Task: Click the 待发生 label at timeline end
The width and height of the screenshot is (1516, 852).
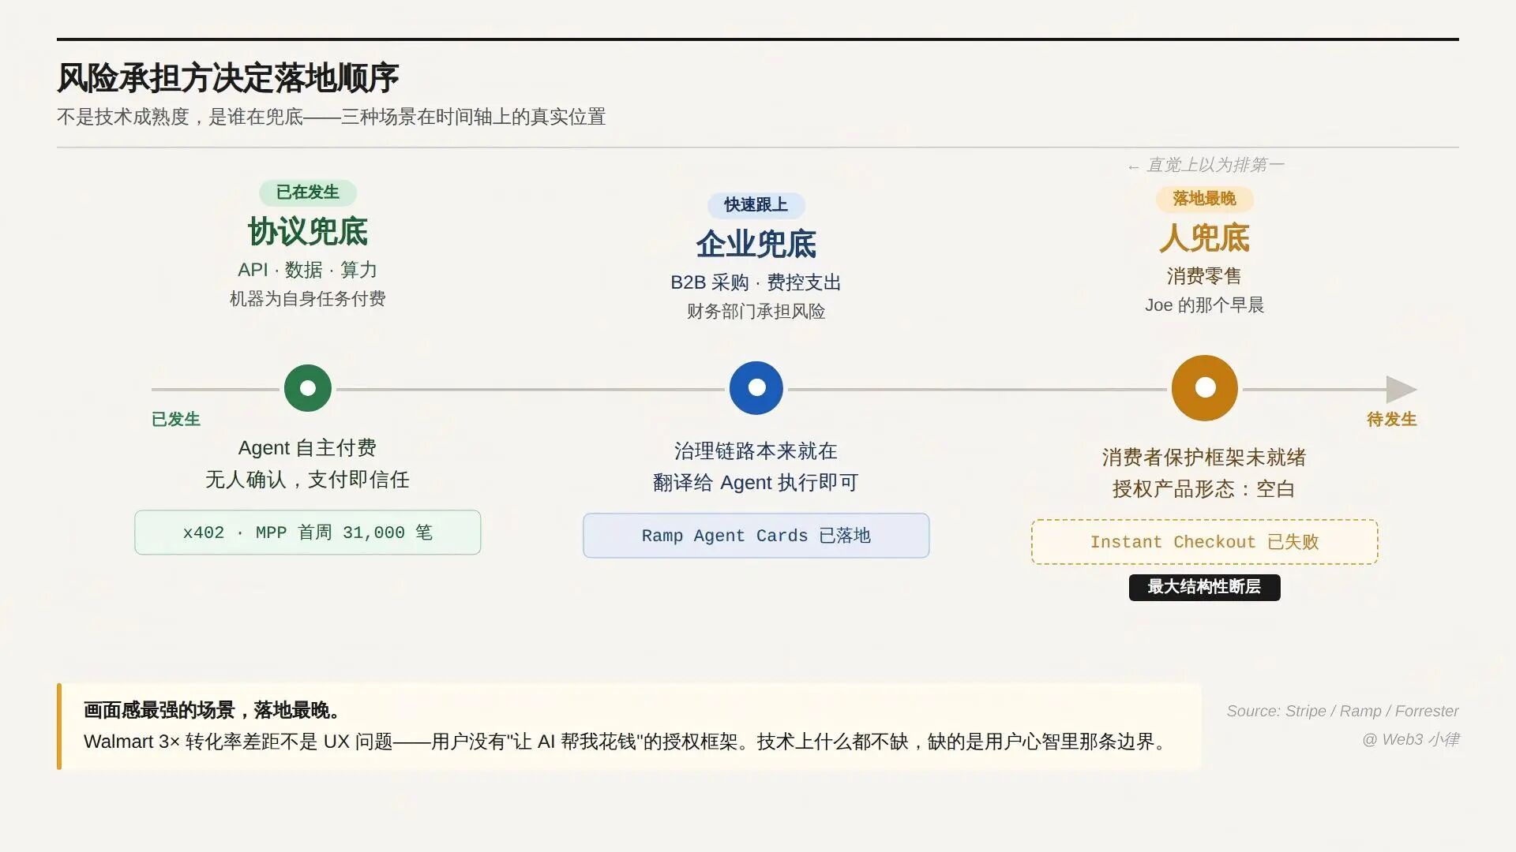Action: click(x=1391, y=420)
